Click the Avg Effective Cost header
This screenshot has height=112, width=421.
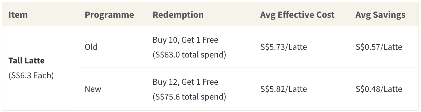click(297, 15)
